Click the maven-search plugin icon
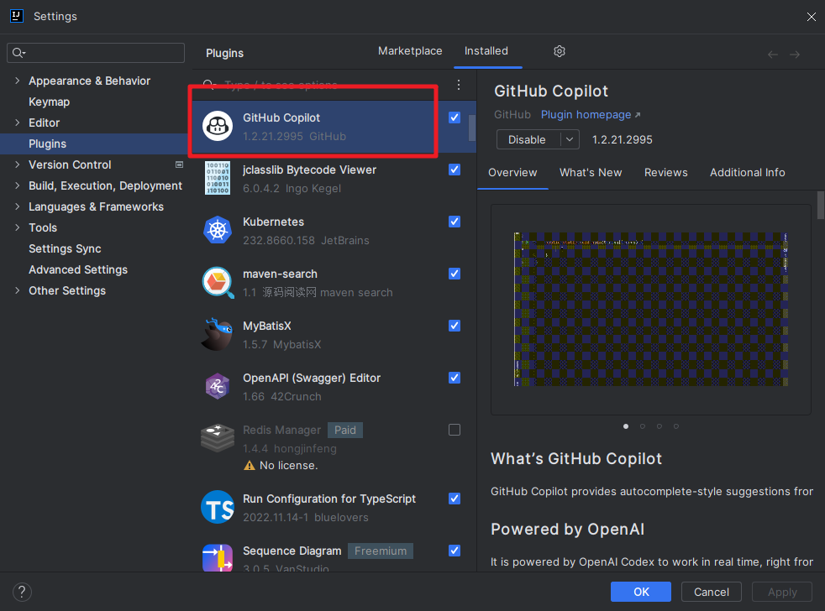Viewport: 825px width, 611px height. [x=218, y=282]
